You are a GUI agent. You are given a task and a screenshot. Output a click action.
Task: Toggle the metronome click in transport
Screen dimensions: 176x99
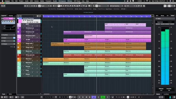click(160, 97)
